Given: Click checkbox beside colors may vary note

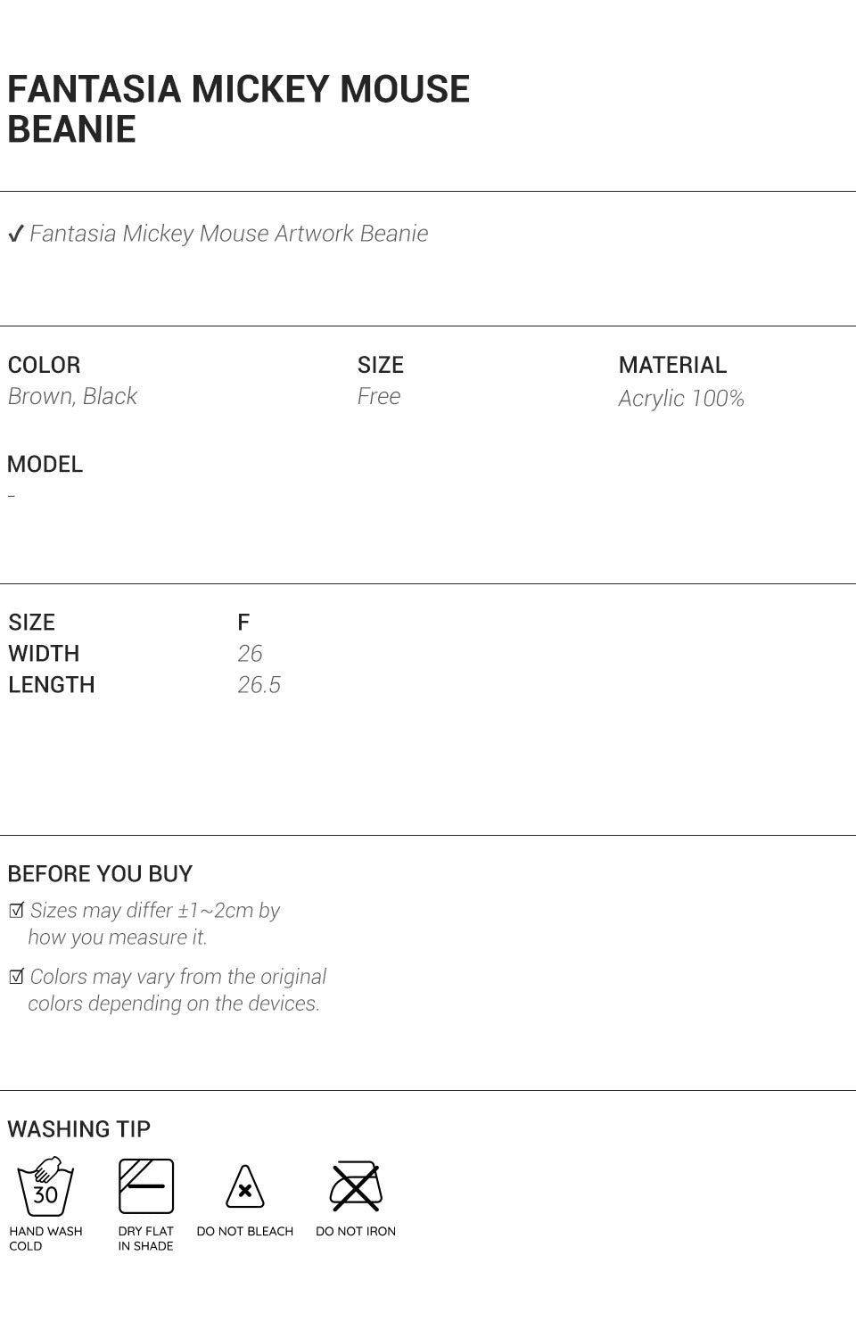Looking at the screenshot, I should pyautogui.click(x=16, y=977).
